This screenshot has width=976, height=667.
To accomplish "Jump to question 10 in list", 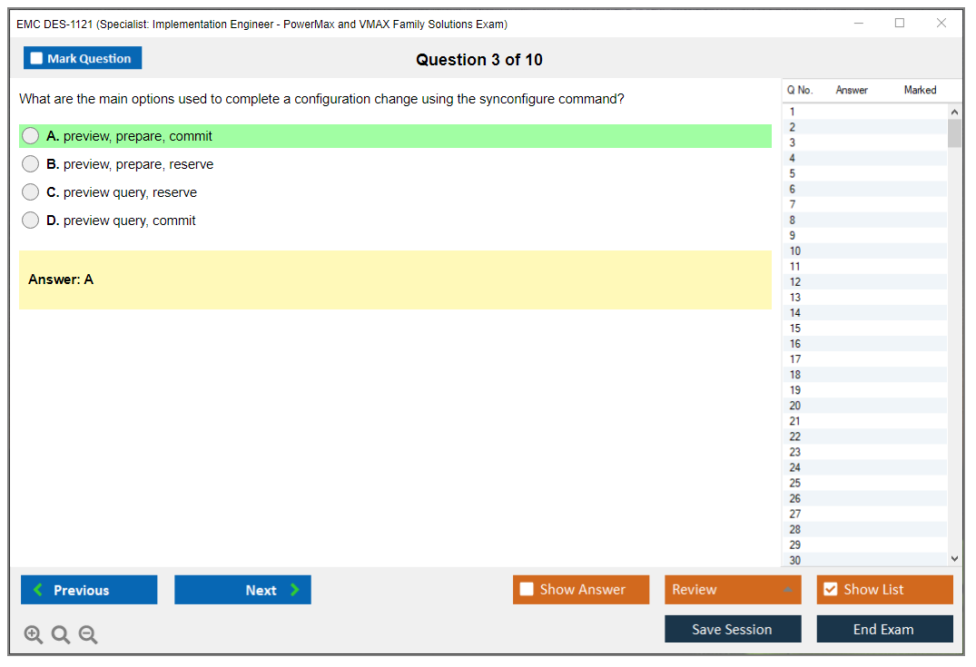I will [795, 251].
